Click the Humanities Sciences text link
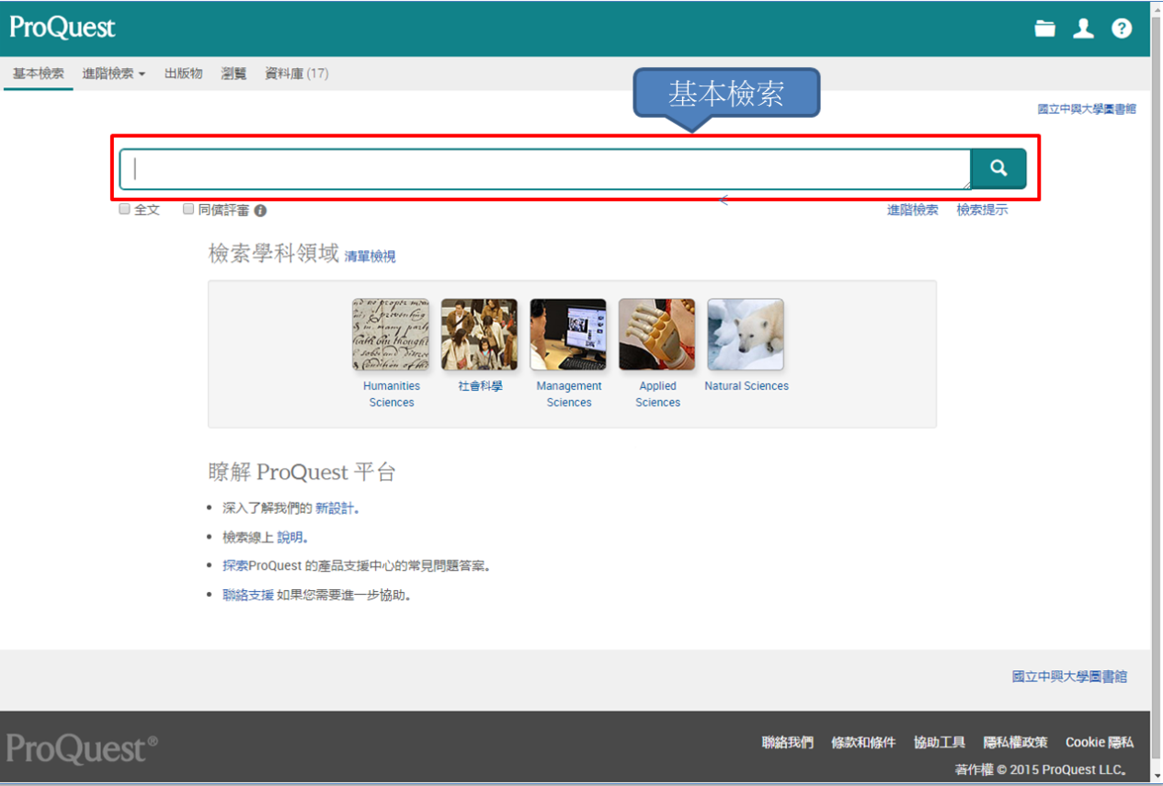 392,394
